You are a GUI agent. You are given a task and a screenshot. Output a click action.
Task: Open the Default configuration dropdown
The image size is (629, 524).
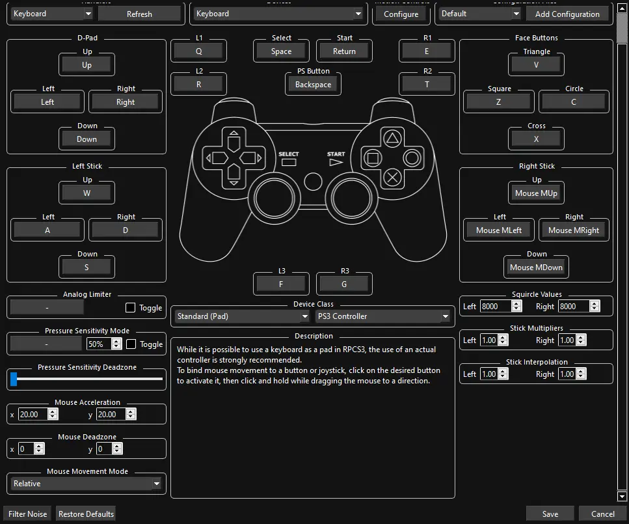[480, 14]
